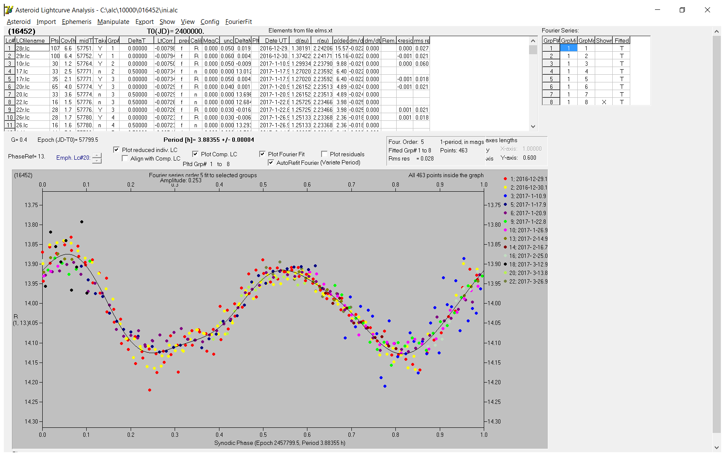Toggle Plot reduced indiv. LC checkbox
725x456 pixels.
(116, 150)
